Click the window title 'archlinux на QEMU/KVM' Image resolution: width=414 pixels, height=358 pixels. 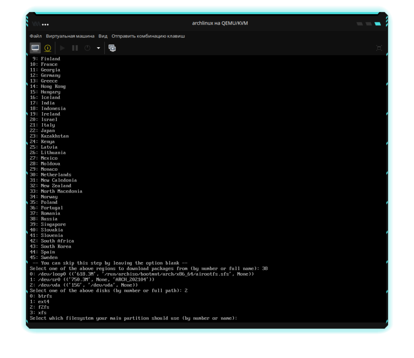pyautogui.click(x=220, y=23)
